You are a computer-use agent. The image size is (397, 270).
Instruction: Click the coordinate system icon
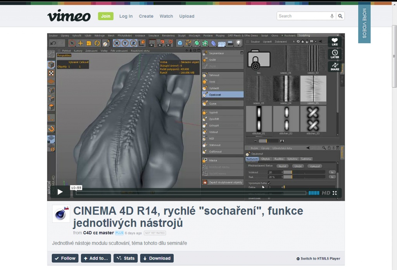pos(142,43)
